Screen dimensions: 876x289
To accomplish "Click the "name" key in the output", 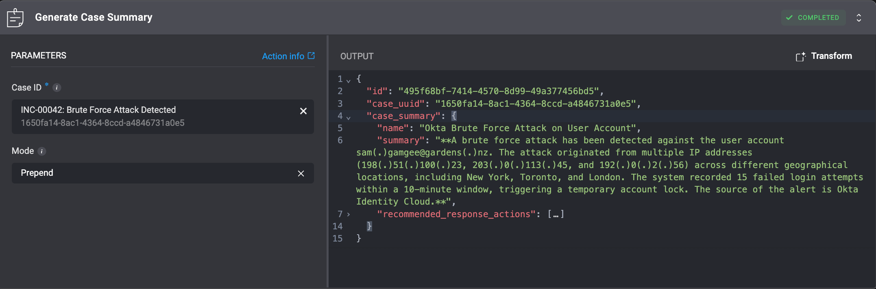I will (393, 128).
